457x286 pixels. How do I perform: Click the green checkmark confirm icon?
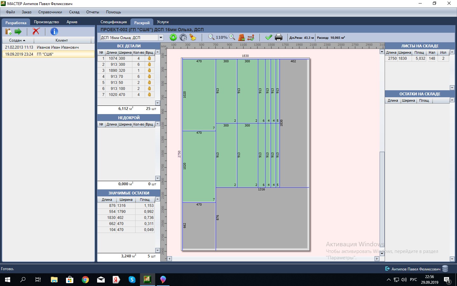(268, 37)
